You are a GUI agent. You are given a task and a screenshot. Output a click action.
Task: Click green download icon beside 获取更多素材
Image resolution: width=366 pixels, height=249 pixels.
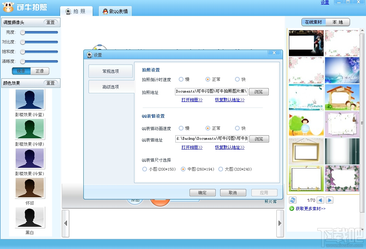click(x=292, y=208)
